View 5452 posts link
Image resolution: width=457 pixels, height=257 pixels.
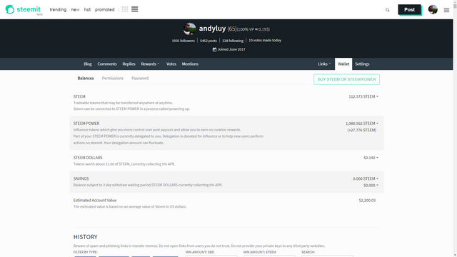(x=209, y=41)
